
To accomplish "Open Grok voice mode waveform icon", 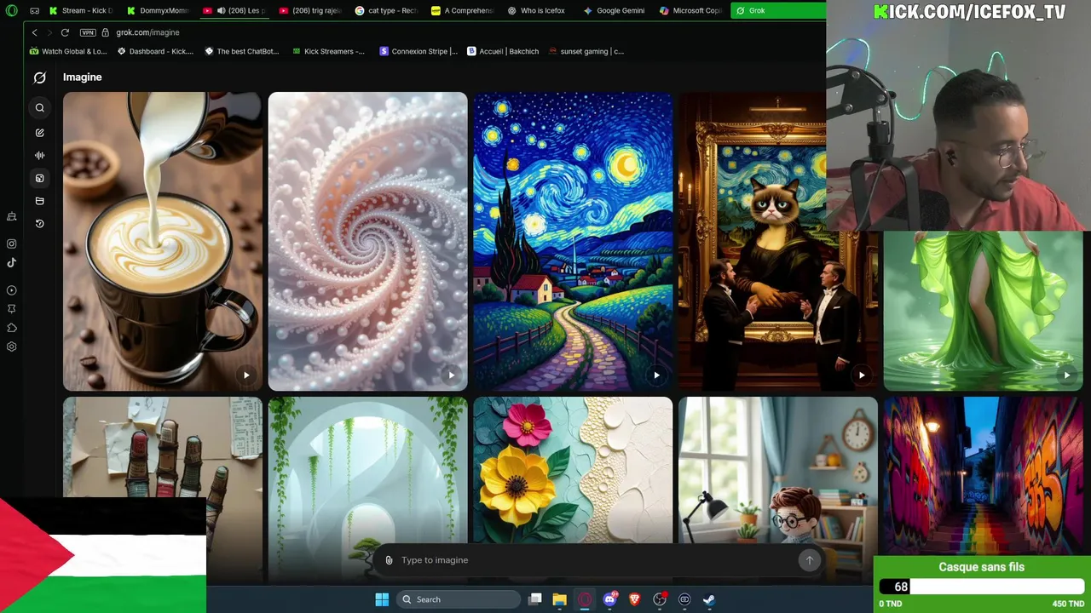I will (x=39, y=155).
